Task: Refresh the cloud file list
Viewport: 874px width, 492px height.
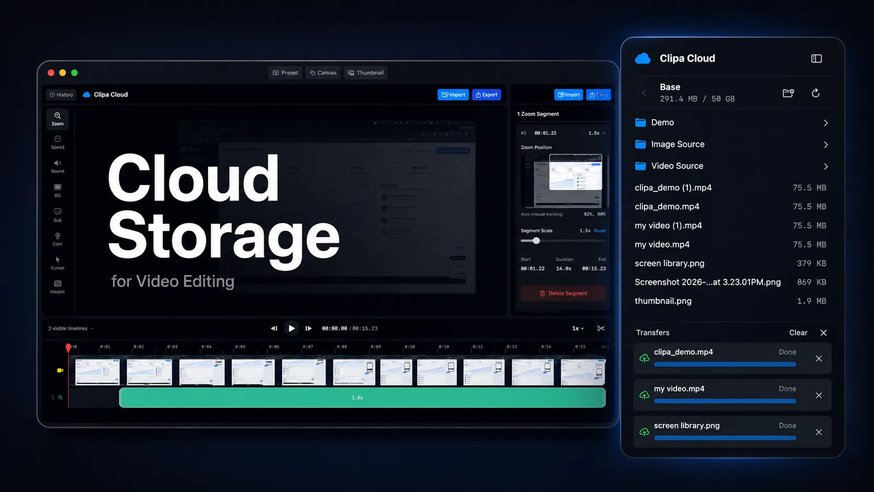Action: (815, 93)
